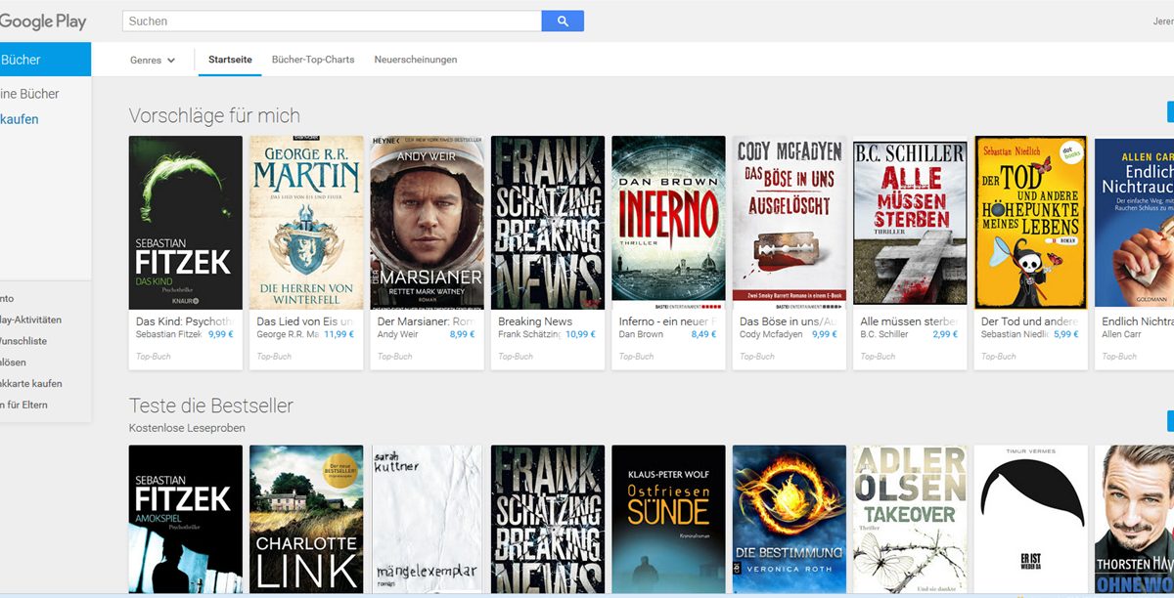Open title link Inferno - ein neuer
This screenshot has width=1174, height=598.
coord(667,320)
